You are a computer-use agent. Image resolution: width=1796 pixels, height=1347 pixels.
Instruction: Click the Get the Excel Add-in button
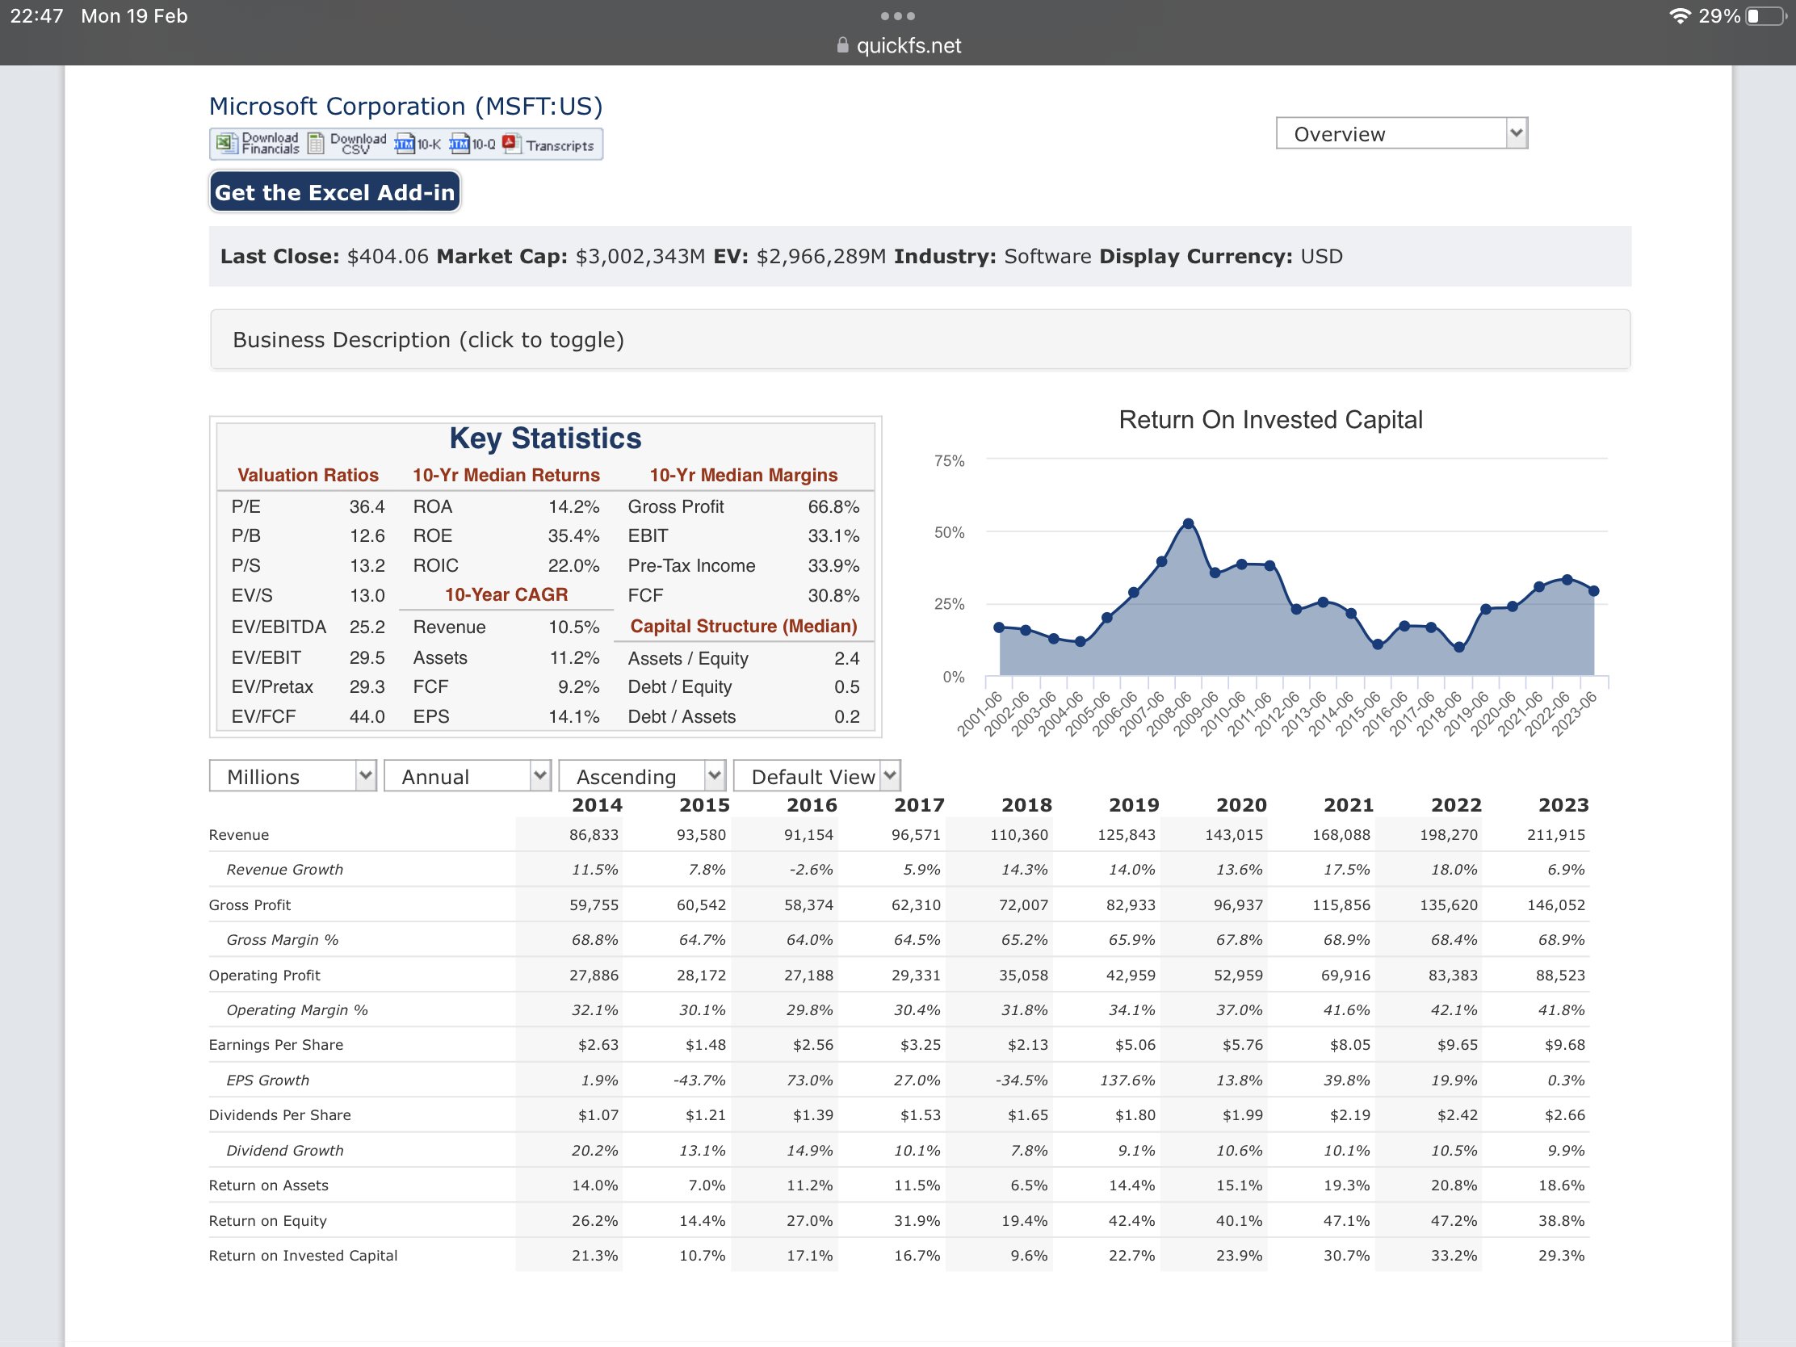coord(334,192)
